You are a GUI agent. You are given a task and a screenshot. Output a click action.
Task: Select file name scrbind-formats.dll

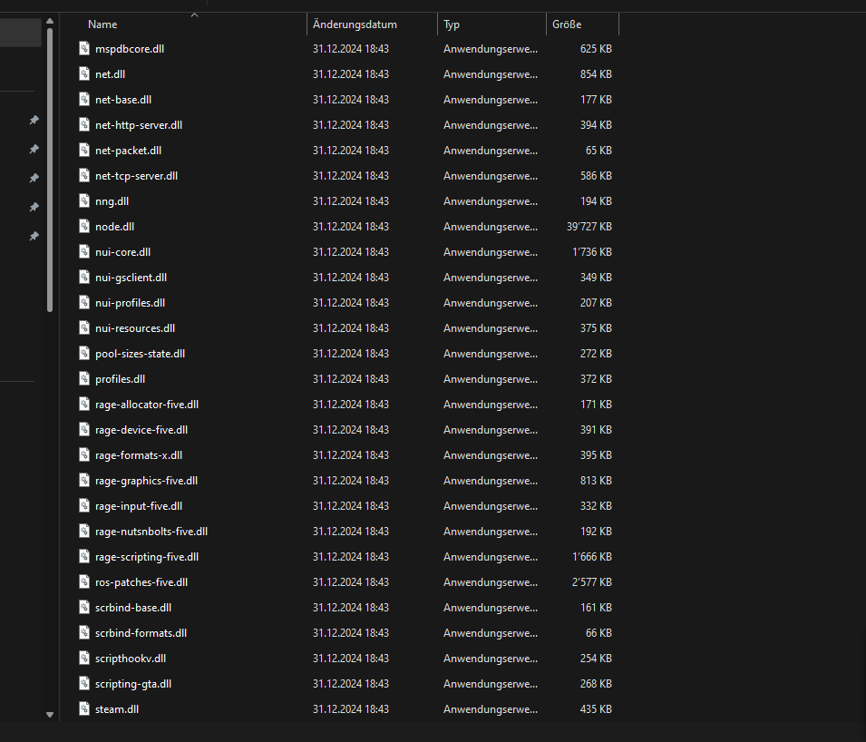[141, 633]
